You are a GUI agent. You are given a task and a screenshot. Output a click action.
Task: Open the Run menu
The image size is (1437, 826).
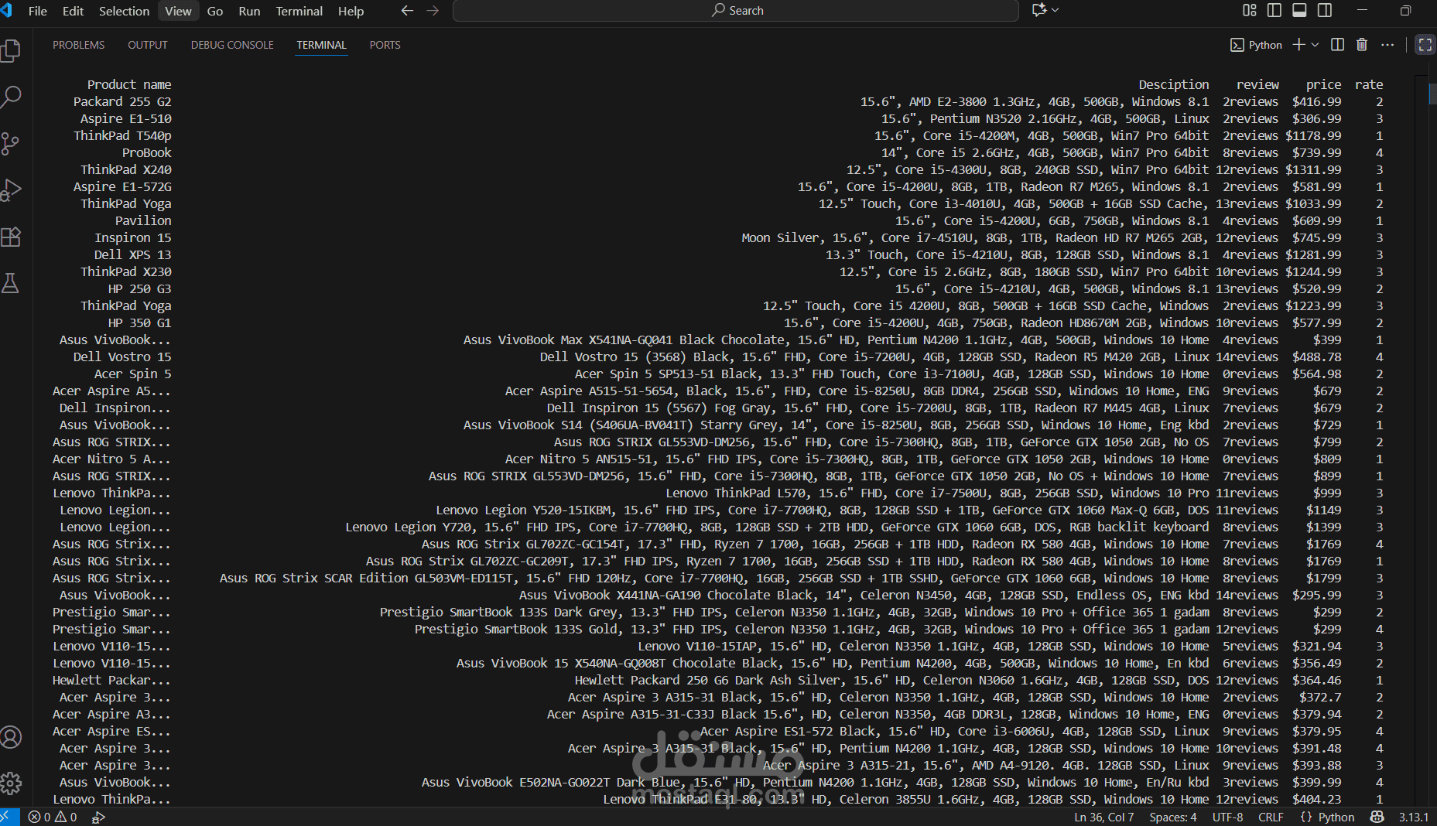tap(249, 11)
